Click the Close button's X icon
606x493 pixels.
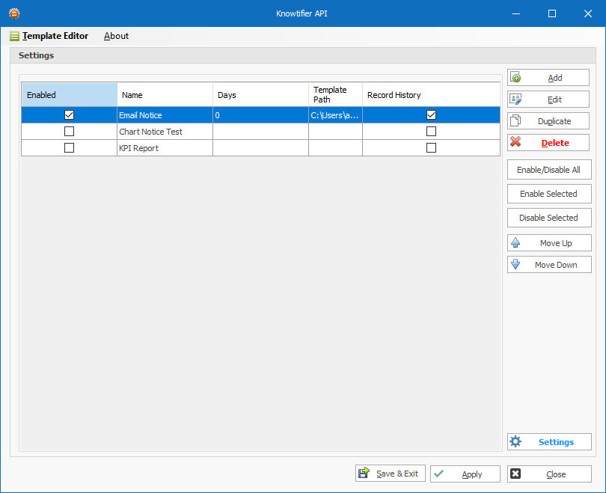click(x=515, y=474)
